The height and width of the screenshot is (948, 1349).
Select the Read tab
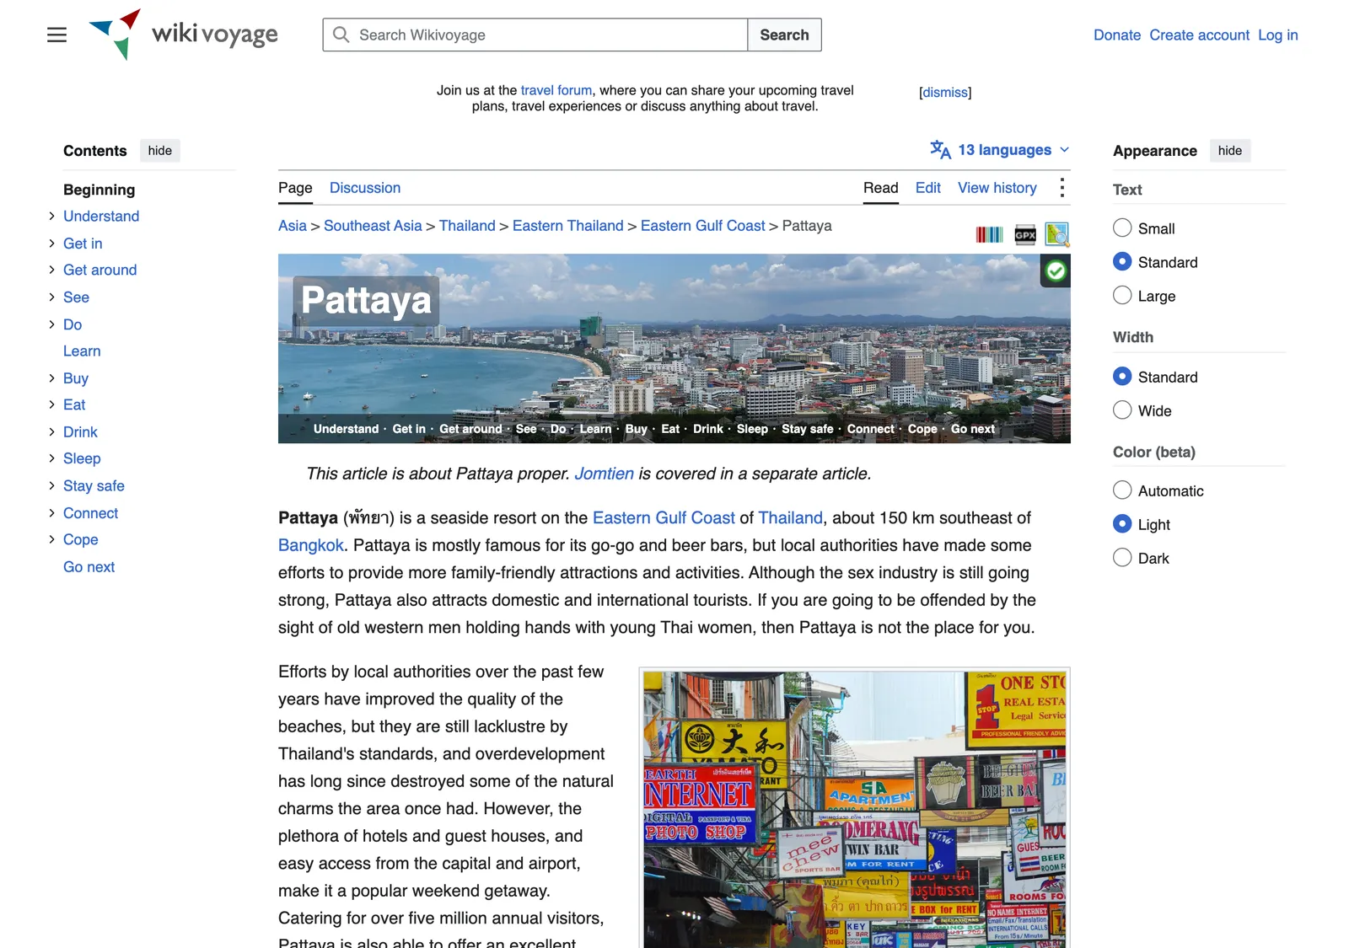880,188
